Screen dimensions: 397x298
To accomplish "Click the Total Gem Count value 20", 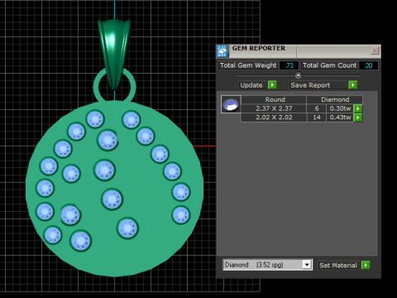I will (369, 65).
